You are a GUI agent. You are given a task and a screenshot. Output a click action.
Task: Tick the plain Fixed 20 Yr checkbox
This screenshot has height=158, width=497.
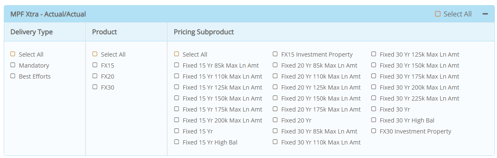(275, 120)
